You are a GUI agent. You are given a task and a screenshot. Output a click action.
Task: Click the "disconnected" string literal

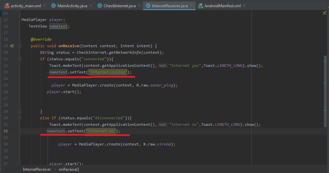pos(109,118)
